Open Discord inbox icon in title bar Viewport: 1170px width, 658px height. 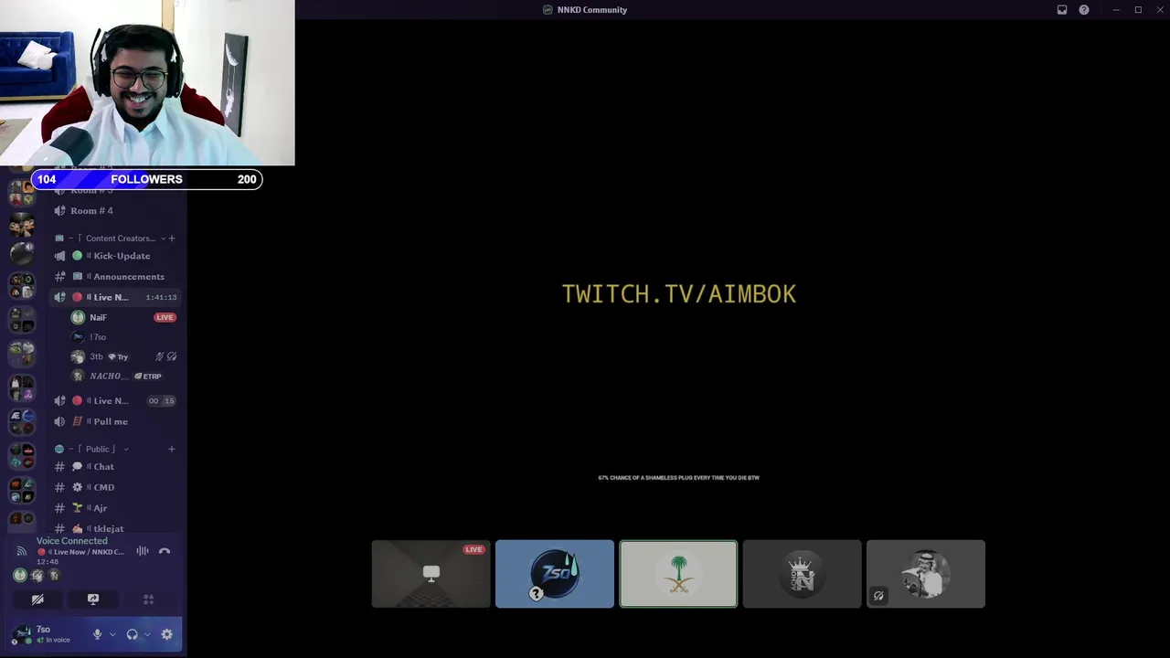(x=1062, y=10)
